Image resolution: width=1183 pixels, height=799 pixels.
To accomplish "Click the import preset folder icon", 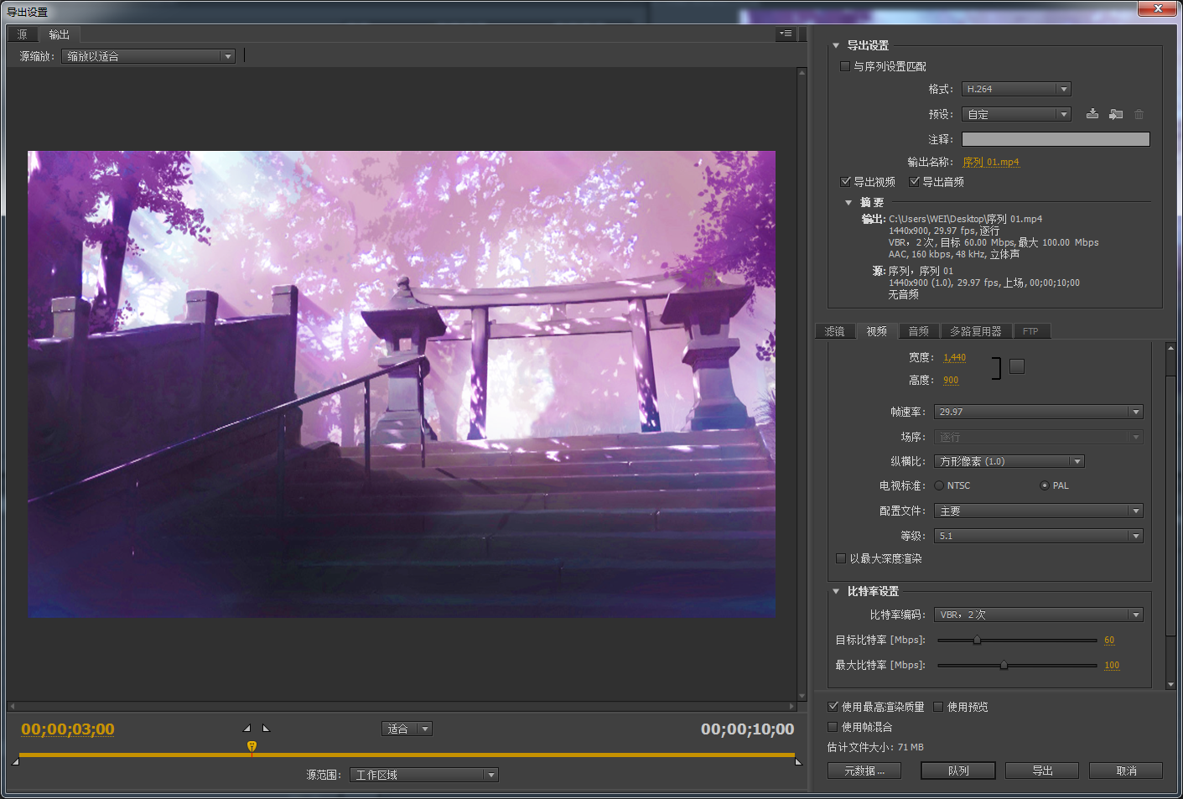I will click(1115, 114).
